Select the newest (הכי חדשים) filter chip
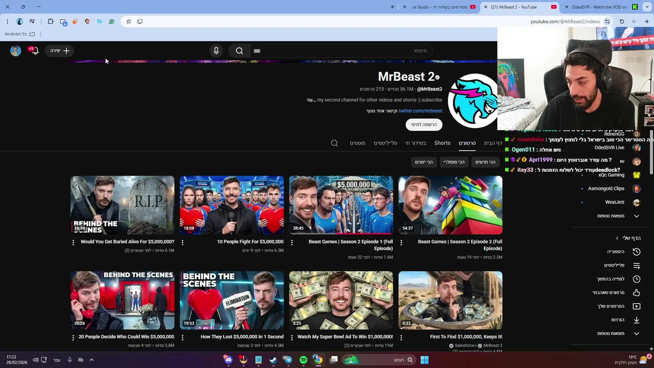The height and width of the screenshot is (368, 654). pyautogui.click(x=485, y=162)
